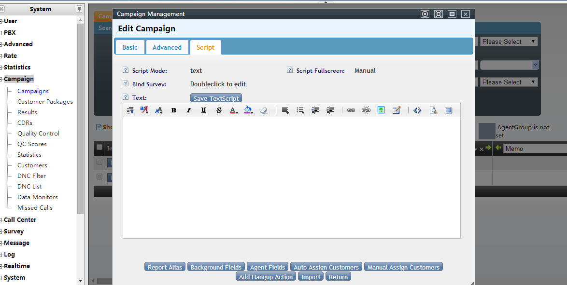Open the text font color picker
The height and width of the screenshot is (285, 567).
pyautogui.click(x=234, y=110)
